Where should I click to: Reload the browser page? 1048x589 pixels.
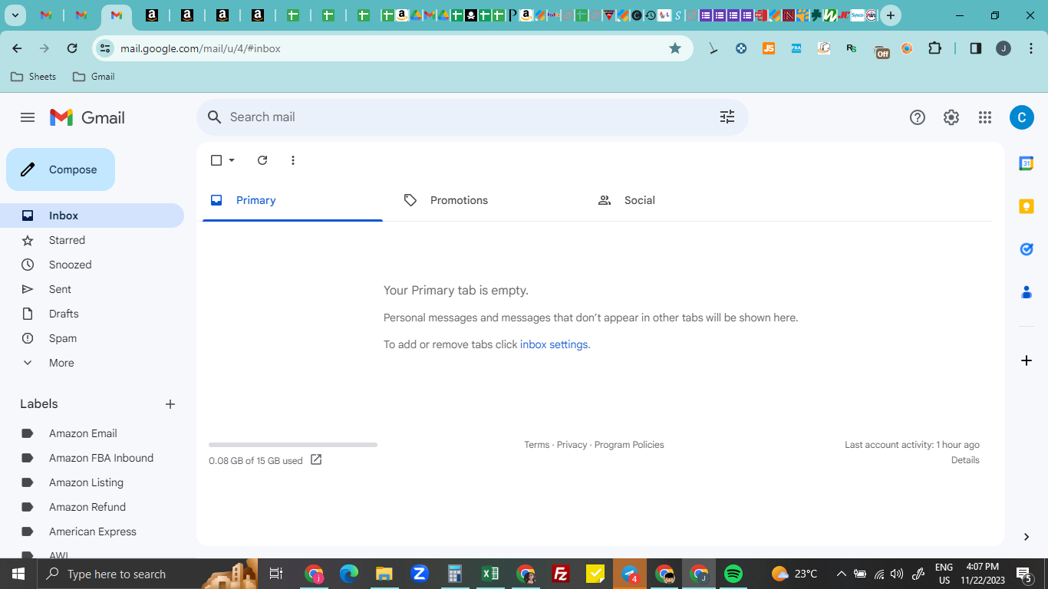point(72,48)
